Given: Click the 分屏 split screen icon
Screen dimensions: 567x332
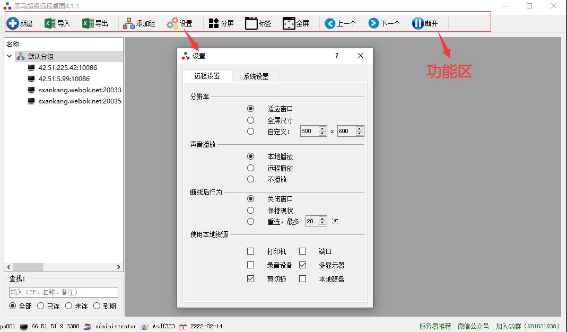Looking at the screenshot, I should click(x=214, y=23).
